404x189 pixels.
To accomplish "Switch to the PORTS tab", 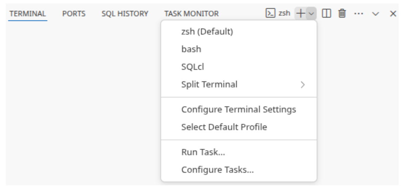I will pyautogui.click(x=74, y=14).
